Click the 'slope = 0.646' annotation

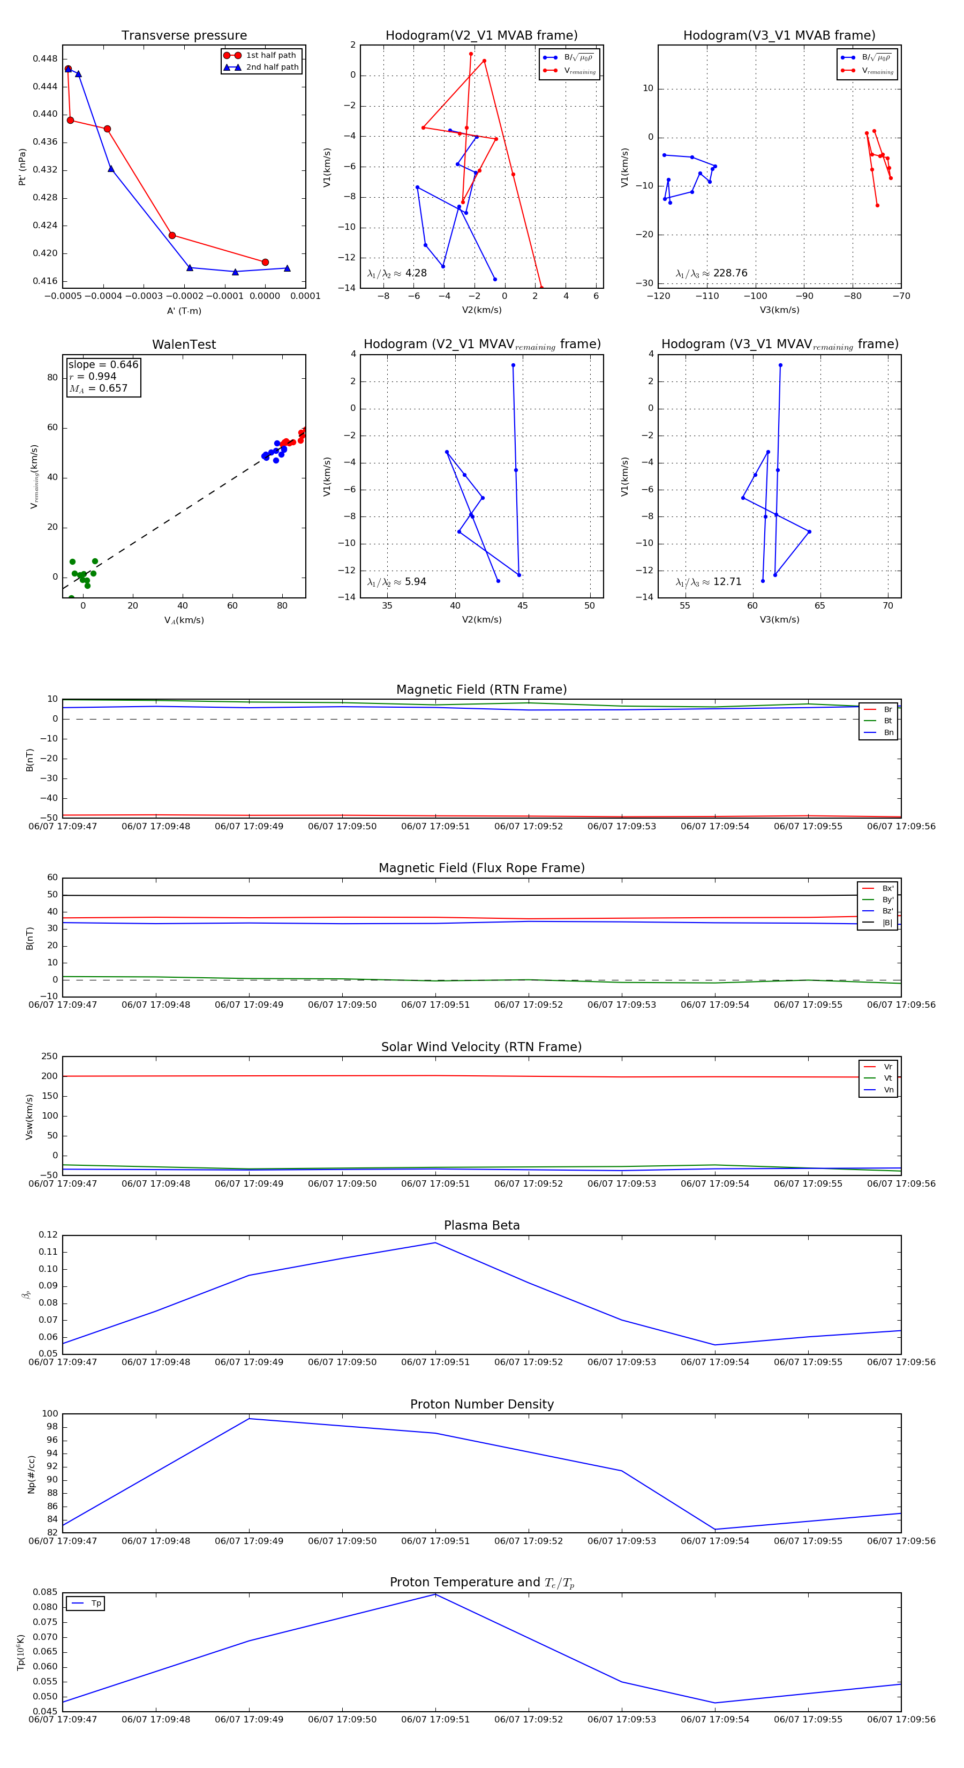click(103, 364)
